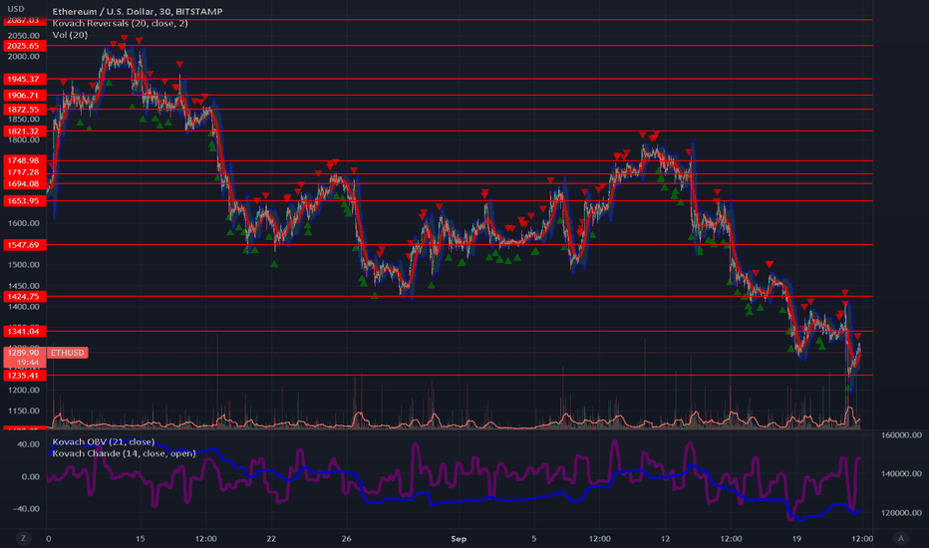This screenshot has width=929, height=548.
Task: Select the 1547.69 red price level label
Action: (24, 245)
